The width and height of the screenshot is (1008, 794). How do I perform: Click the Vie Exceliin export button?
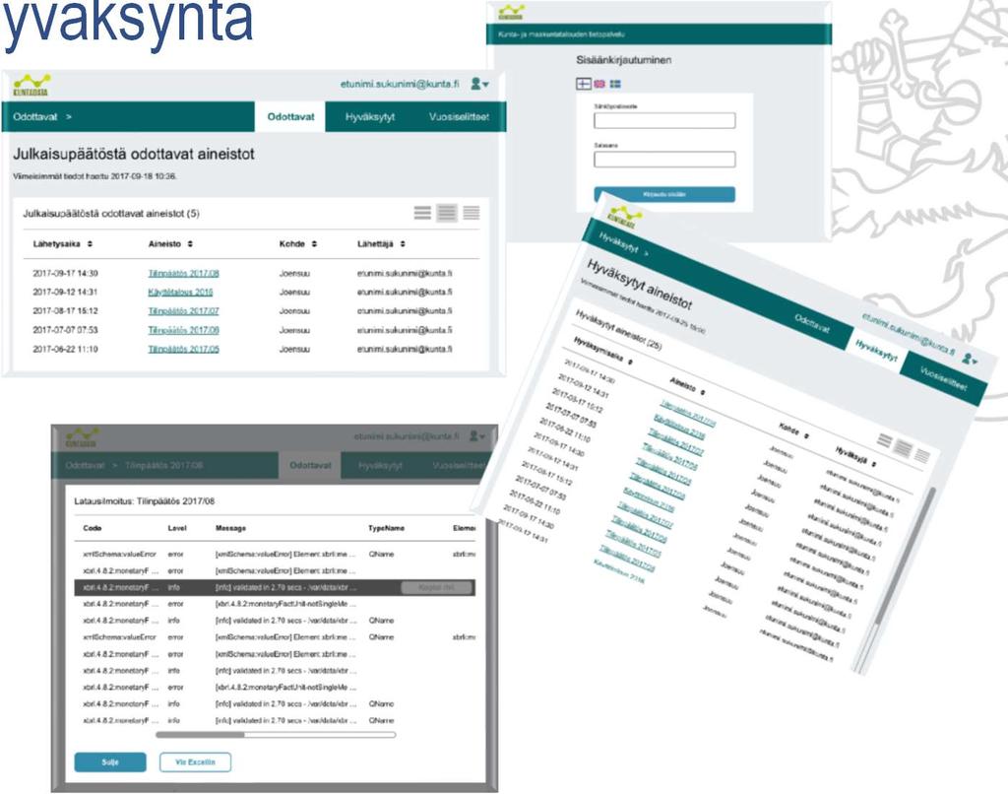click(195, 761)
